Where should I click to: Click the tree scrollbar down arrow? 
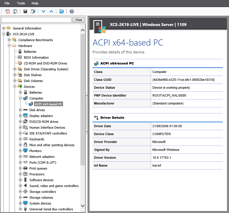(x=83, y=206)
